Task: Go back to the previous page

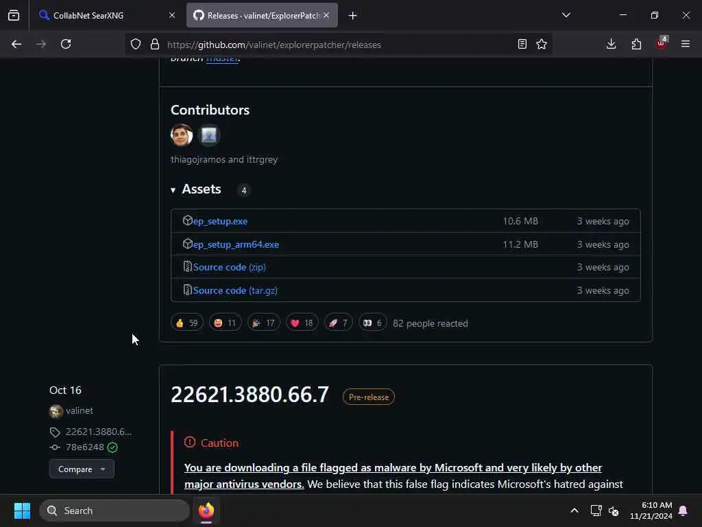Action: (16, 45)
